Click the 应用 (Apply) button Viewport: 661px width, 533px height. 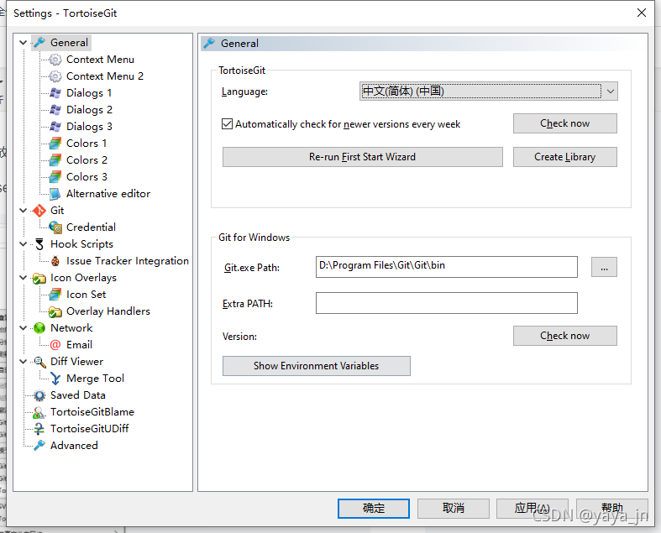[532, 509]
